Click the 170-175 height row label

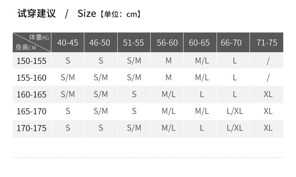point(31,128)
